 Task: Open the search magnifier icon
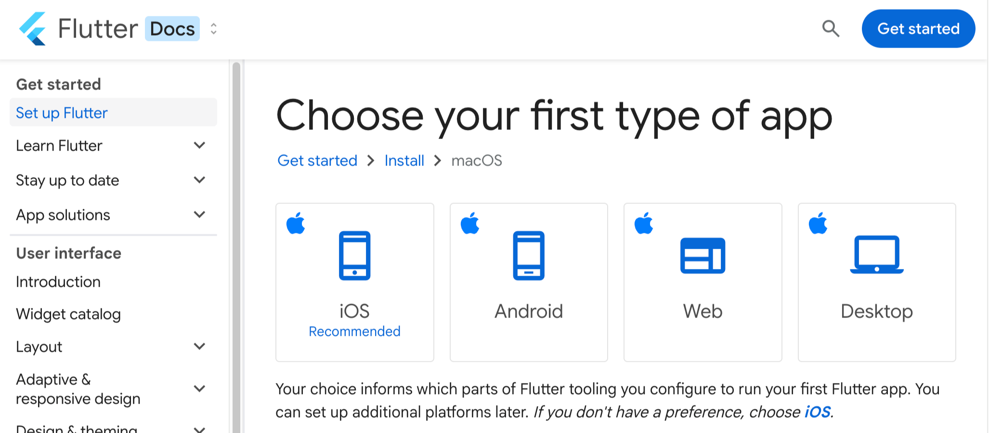coord(831,29)
